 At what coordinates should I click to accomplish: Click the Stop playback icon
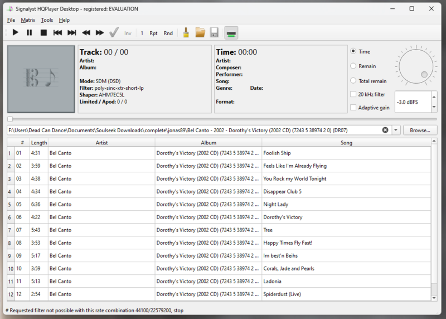pyautogui.click(x=43, y=33)
